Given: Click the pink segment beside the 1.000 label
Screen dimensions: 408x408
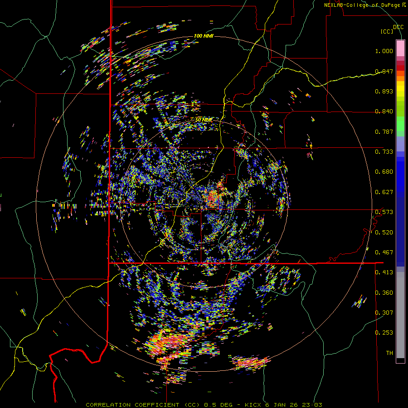Looking at the screenshot, I should coord(400,49).
